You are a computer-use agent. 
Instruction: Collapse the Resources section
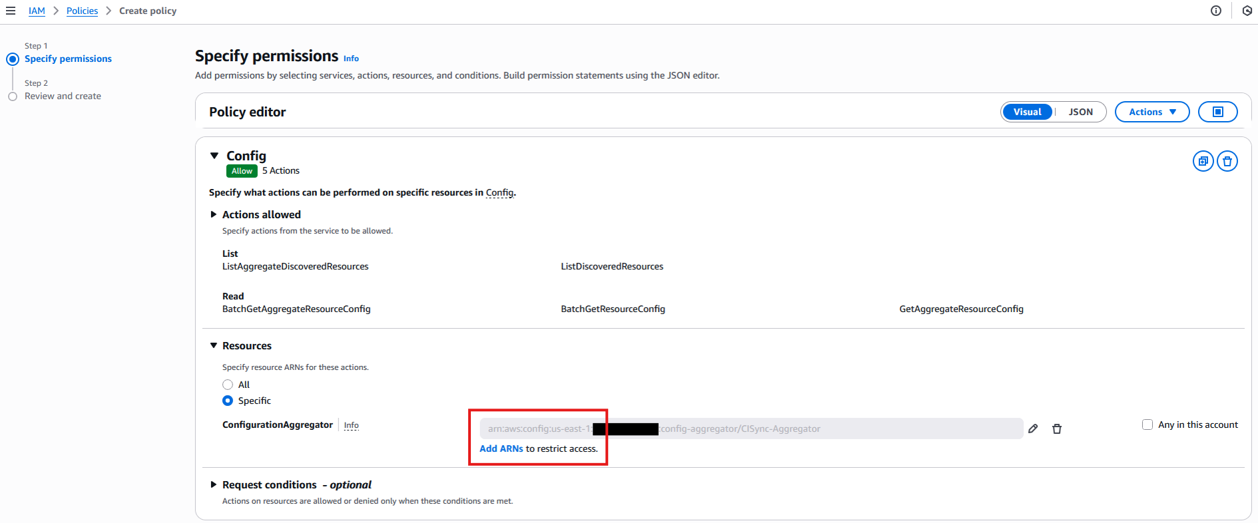click(x=214, y=345)
